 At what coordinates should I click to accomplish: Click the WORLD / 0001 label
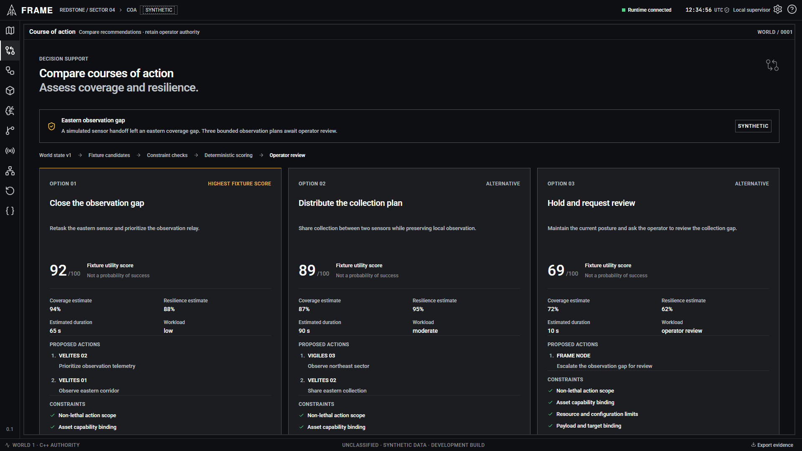[x=775, y=32]
